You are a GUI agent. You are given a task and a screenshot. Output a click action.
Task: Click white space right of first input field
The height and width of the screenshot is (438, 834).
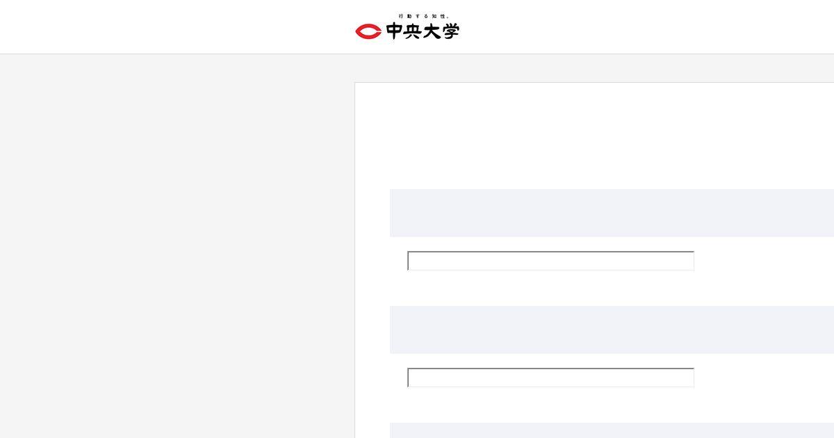pyautogui.click(x=764, y=261)
